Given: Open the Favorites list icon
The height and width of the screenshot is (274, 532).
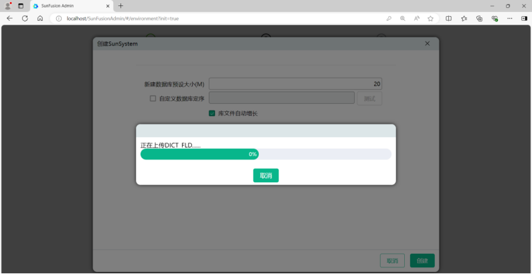Looking at the screenshot, I should point(464,19).
